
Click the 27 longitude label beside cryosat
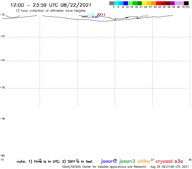(152, 160)
